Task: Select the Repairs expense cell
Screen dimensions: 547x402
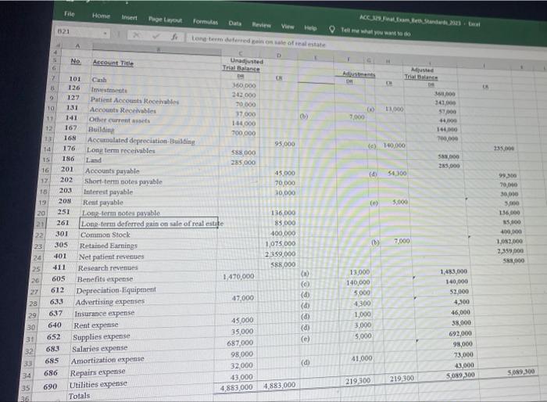Action: 98,372
